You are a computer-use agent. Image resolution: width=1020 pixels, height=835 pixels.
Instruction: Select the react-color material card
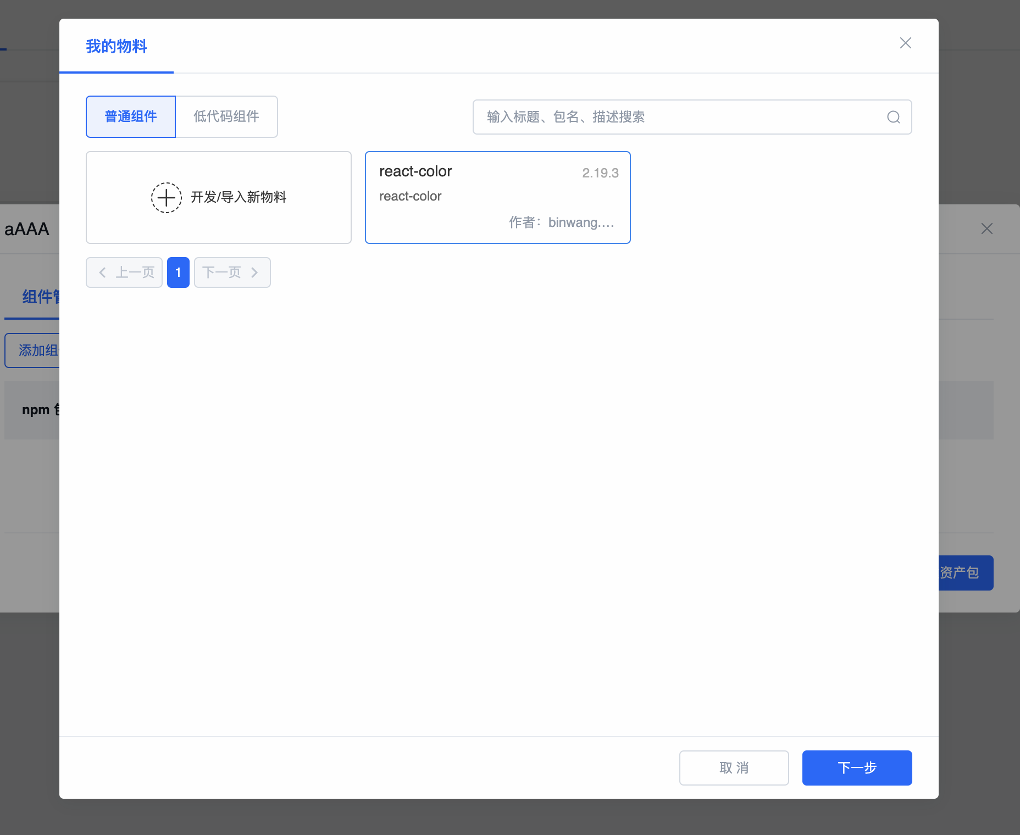pos(497,197)
